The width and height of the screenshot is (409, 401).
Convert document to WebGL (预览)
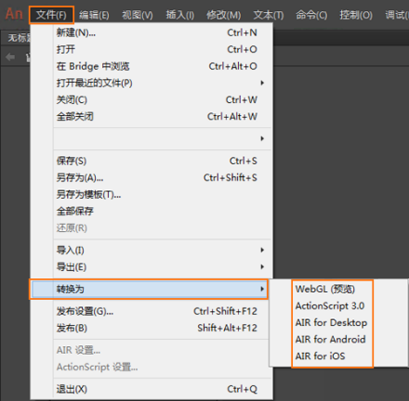tap(325, 289)
